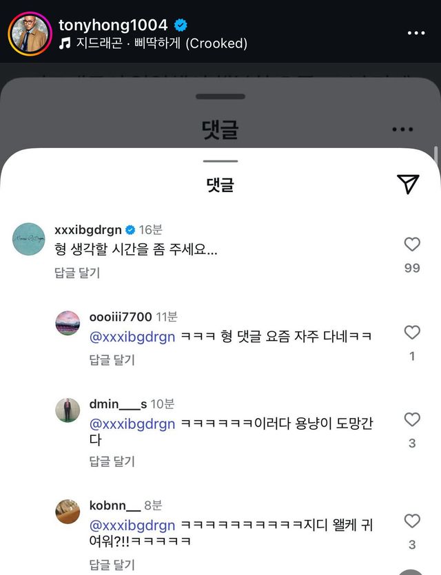This screenshot has height=575, width=441.
Task: Tap @xxxibgdrgn mention in kobnn__ reply
Action: (x=132, y=525)
